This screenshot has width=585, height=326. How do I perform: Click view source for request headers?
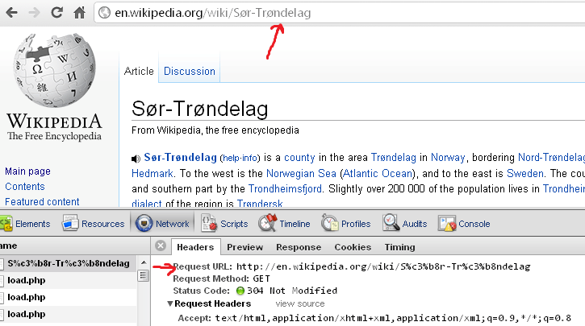[x=300, y=303]
